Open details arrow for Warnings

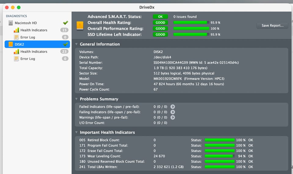point(173,117)
